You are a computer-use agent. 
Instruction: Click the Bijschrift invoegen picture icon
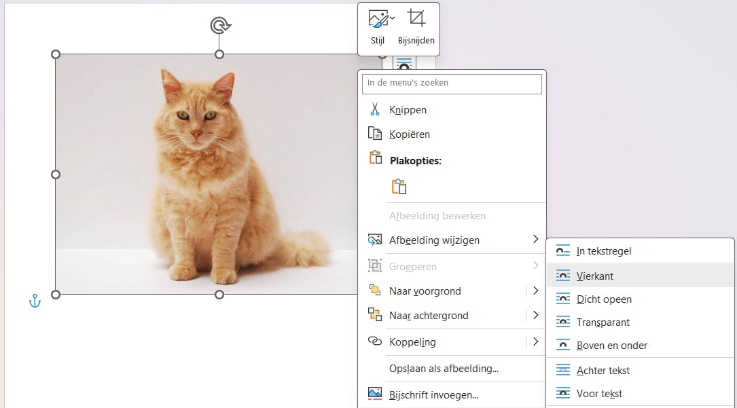tap(374, 394)
